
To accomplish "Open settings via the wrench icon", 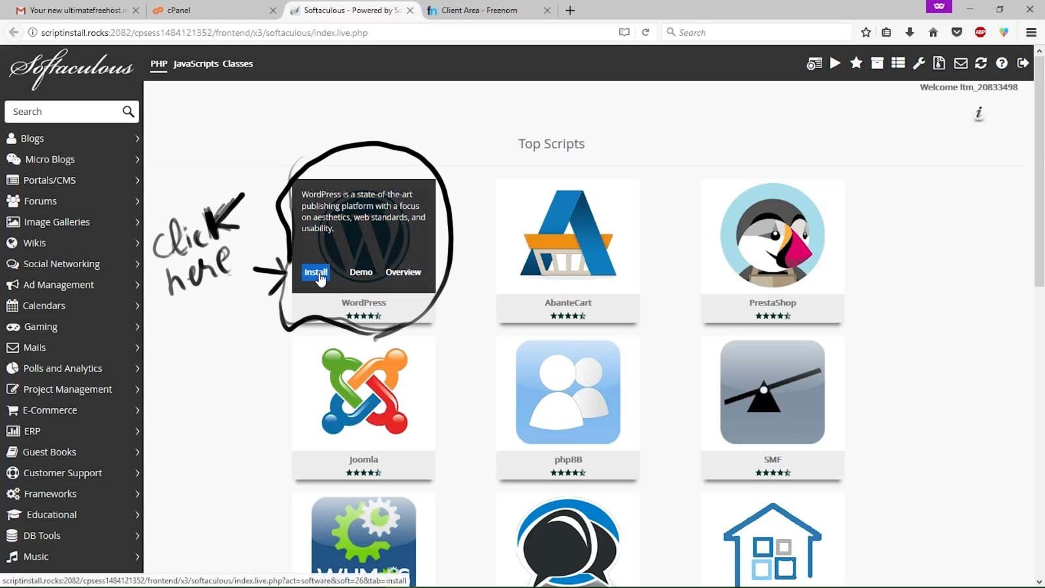I will click(919, 63).
